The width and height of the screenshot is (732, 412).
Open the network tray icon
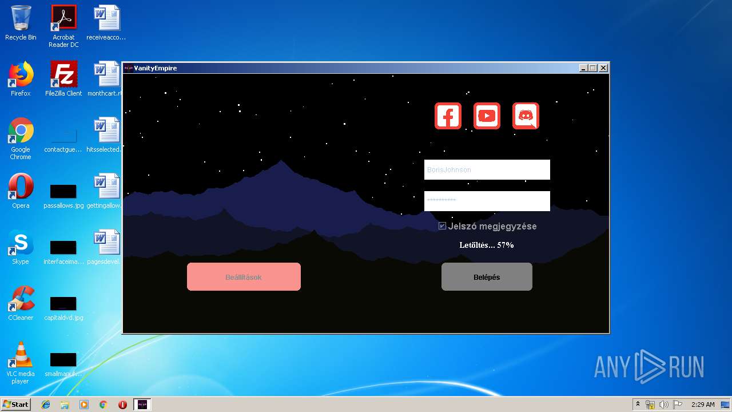tap(650, 405)
